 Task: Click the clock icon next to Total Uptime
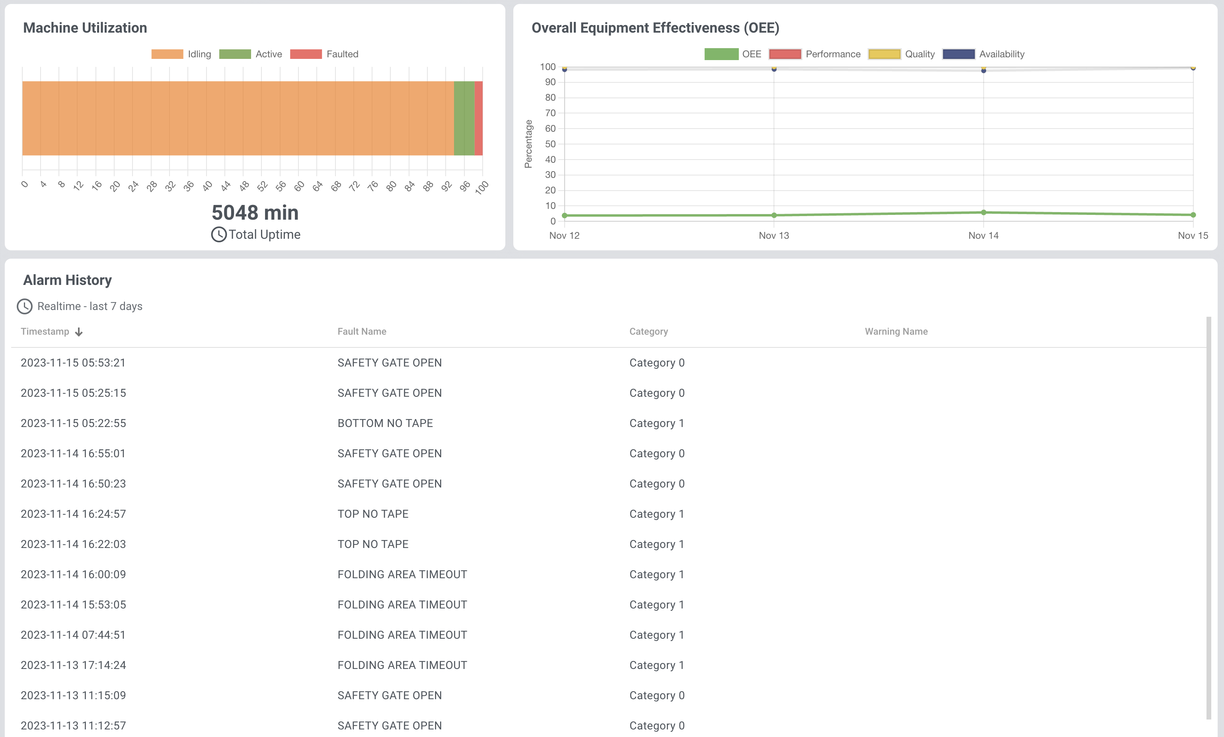pyautogui.click(x=219, y=234)
